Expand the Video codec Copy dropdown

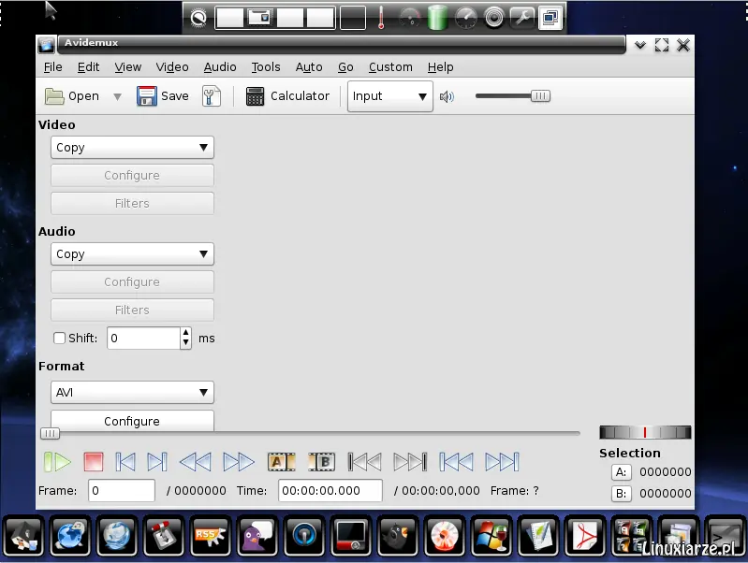coord(132,148)
